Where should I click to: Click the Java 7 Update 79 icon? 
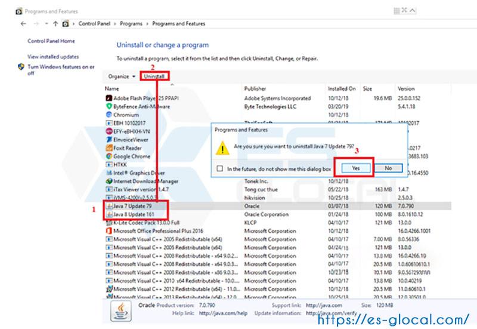(109, 206)
